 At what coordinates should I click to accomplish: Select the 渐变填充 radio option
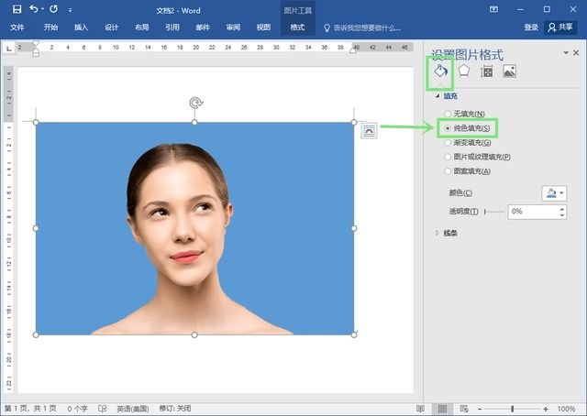[x=447, y=142]
